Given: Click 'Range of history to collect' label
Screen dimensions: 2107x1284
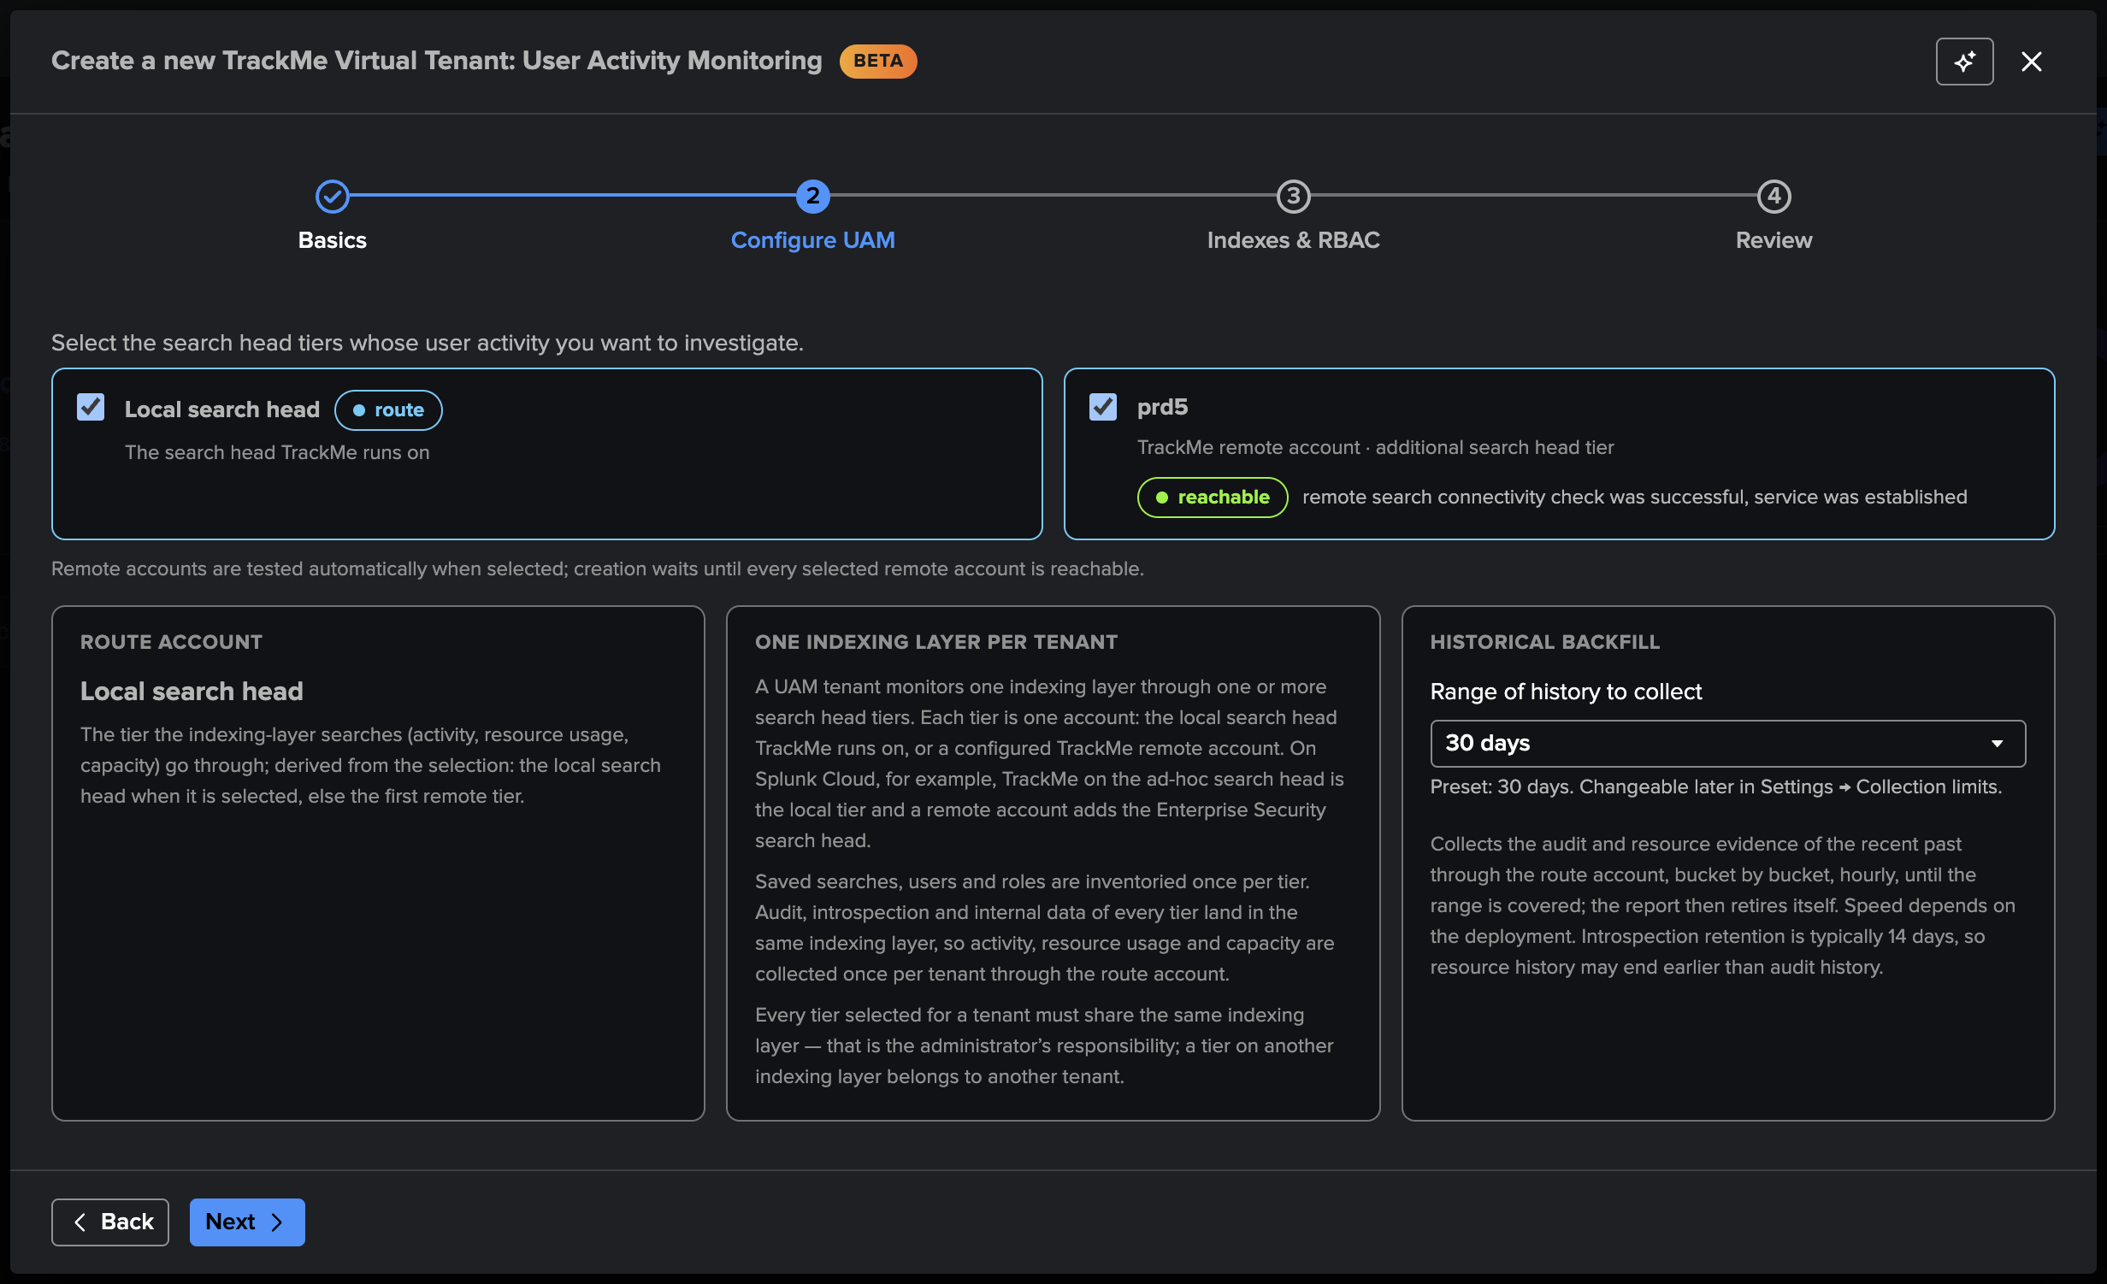Looking at the screenshot, I should 1566,692.
